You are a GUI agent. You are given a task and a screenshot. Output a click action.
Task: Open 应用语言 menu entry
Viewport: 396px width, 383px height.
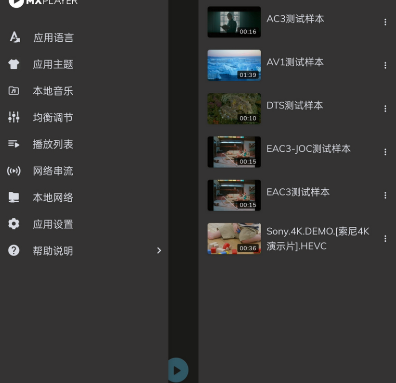84,37
